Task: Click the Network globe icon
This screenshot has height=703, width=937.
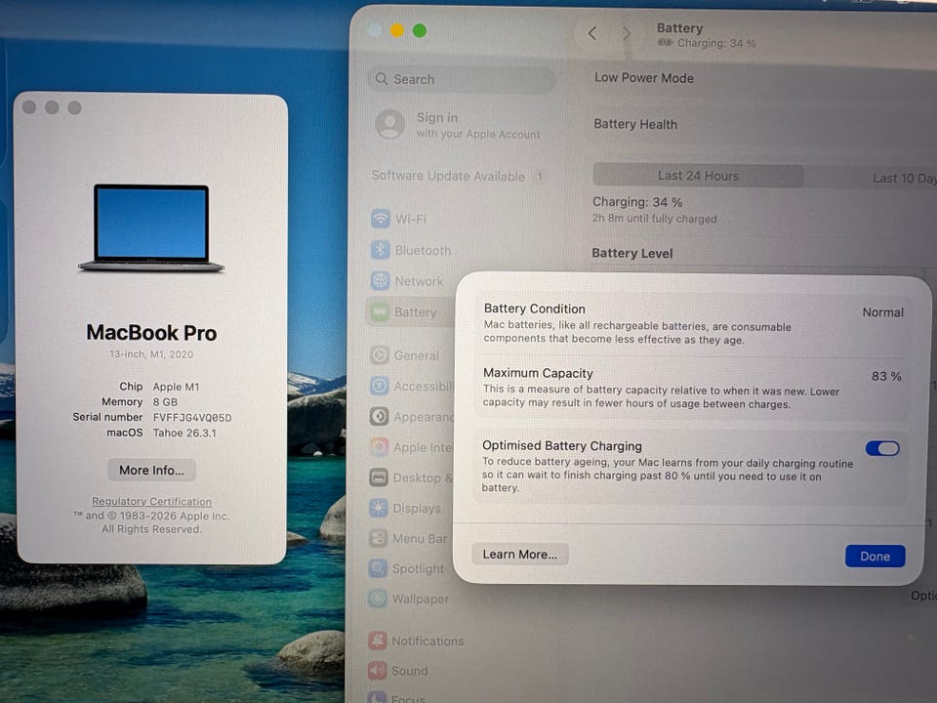Action: pos(380,280)
